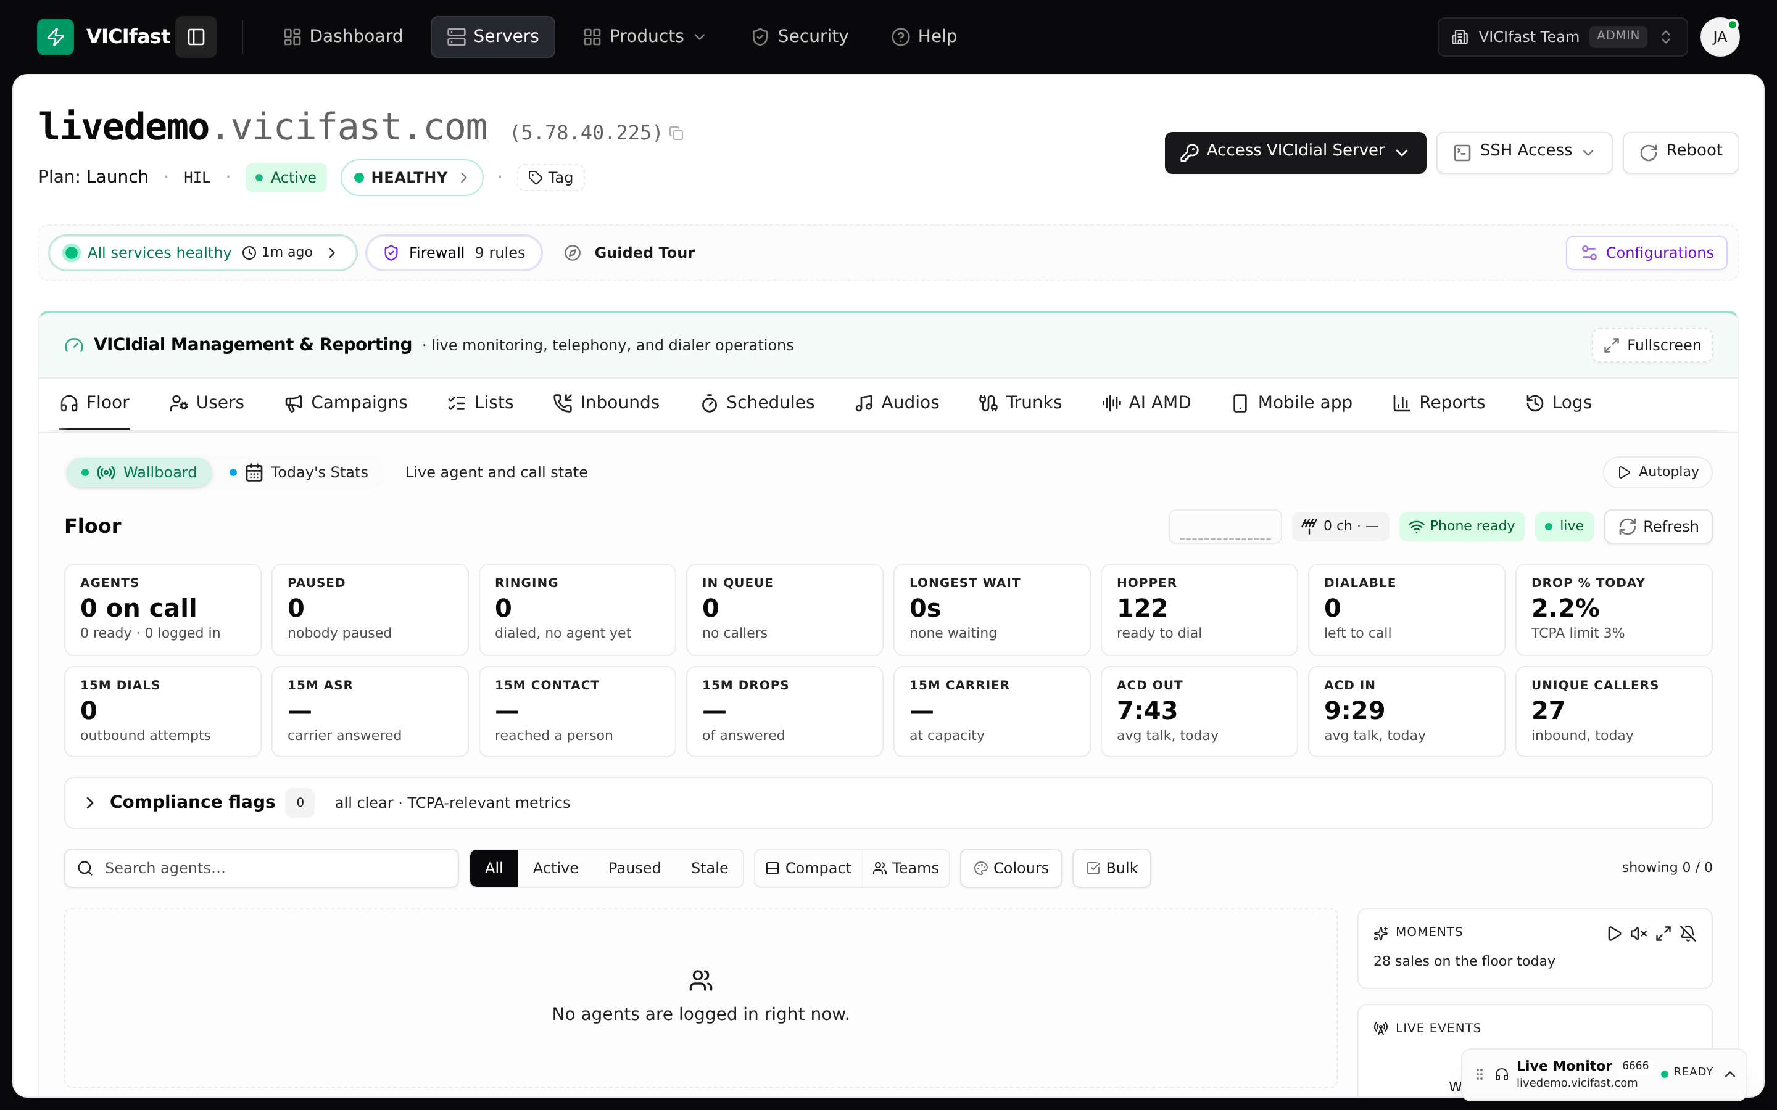The image size is (1777, 1110).
Task: Start Autoplay
Action: tap(1657, 471)
